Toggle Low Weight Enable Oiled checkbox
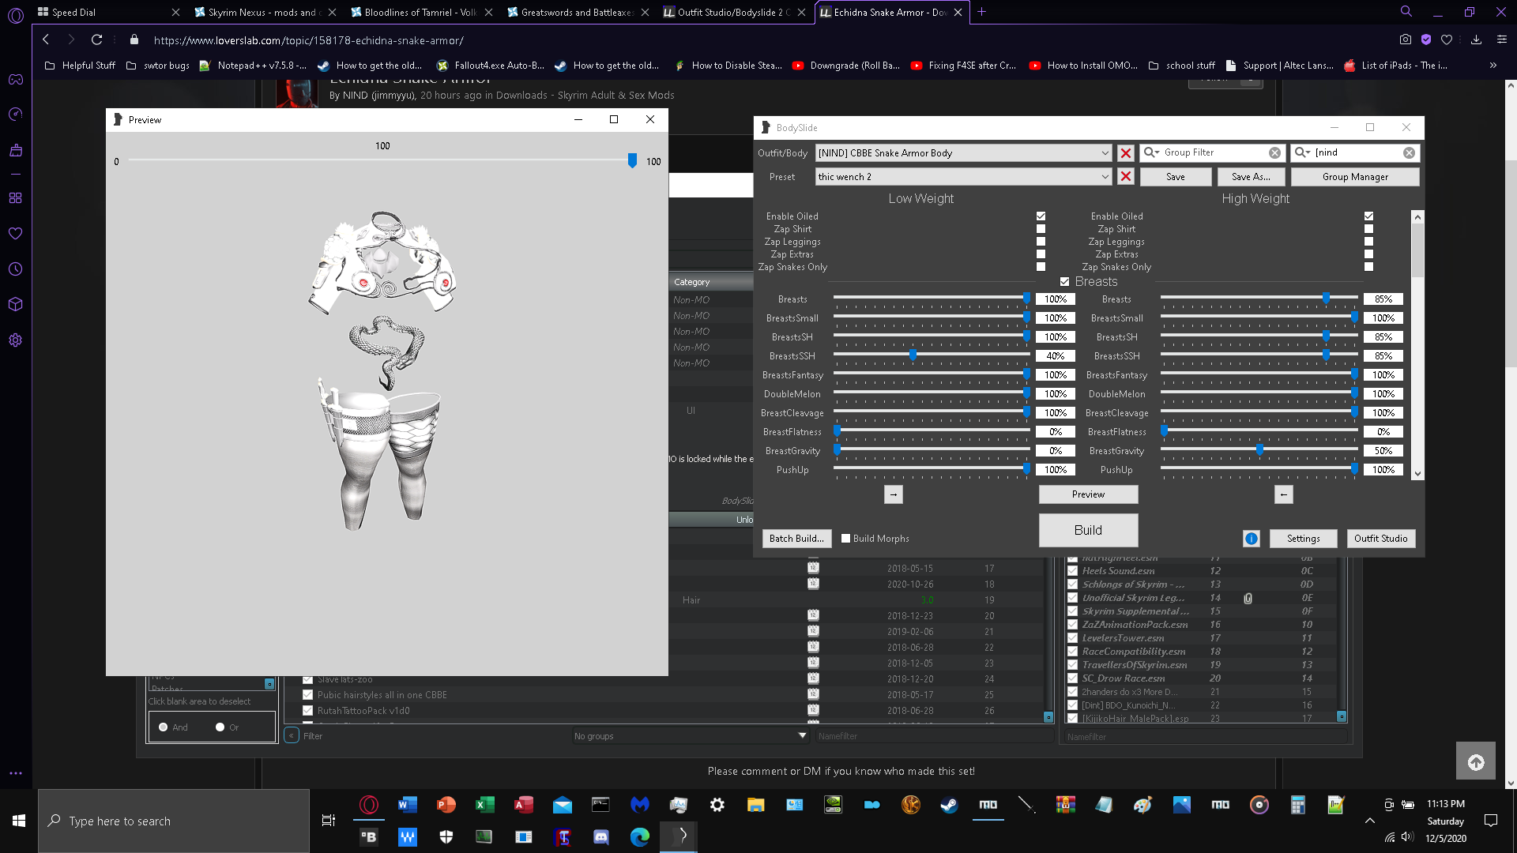The image size is (1517, 853). pyautogui.click(x=1041, y=216)
